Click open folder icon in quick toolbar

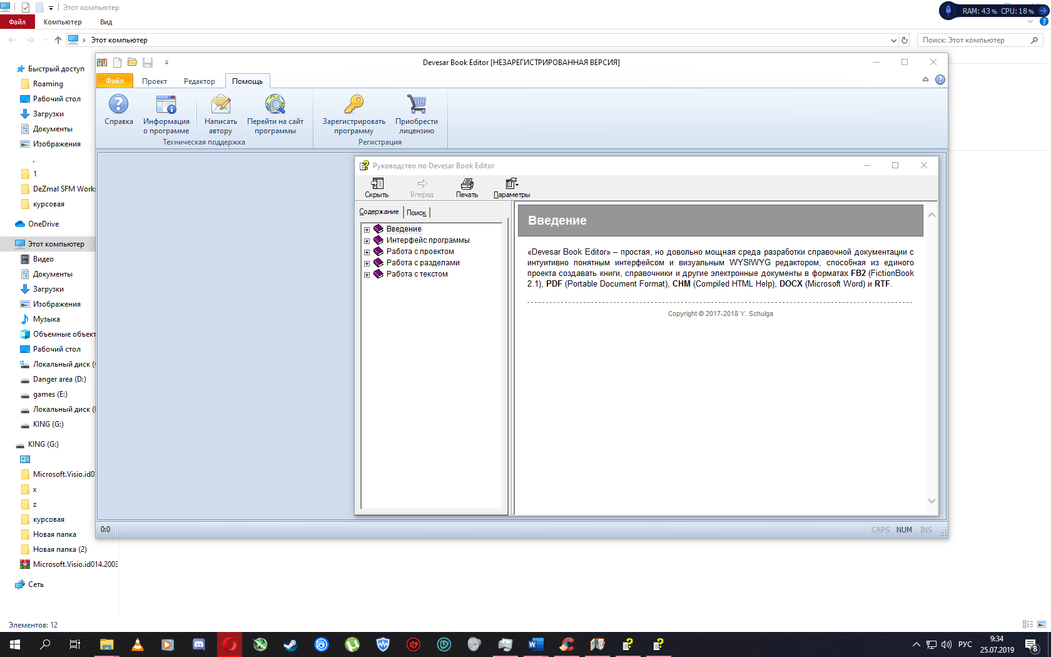[x=132, y=63]
